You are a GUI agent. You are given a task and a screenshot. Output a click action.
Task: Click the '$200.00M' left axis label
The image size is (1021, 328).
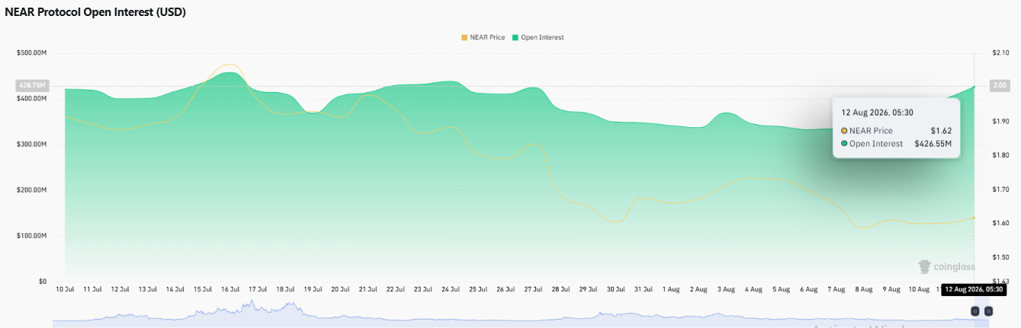tap(31, 190)
